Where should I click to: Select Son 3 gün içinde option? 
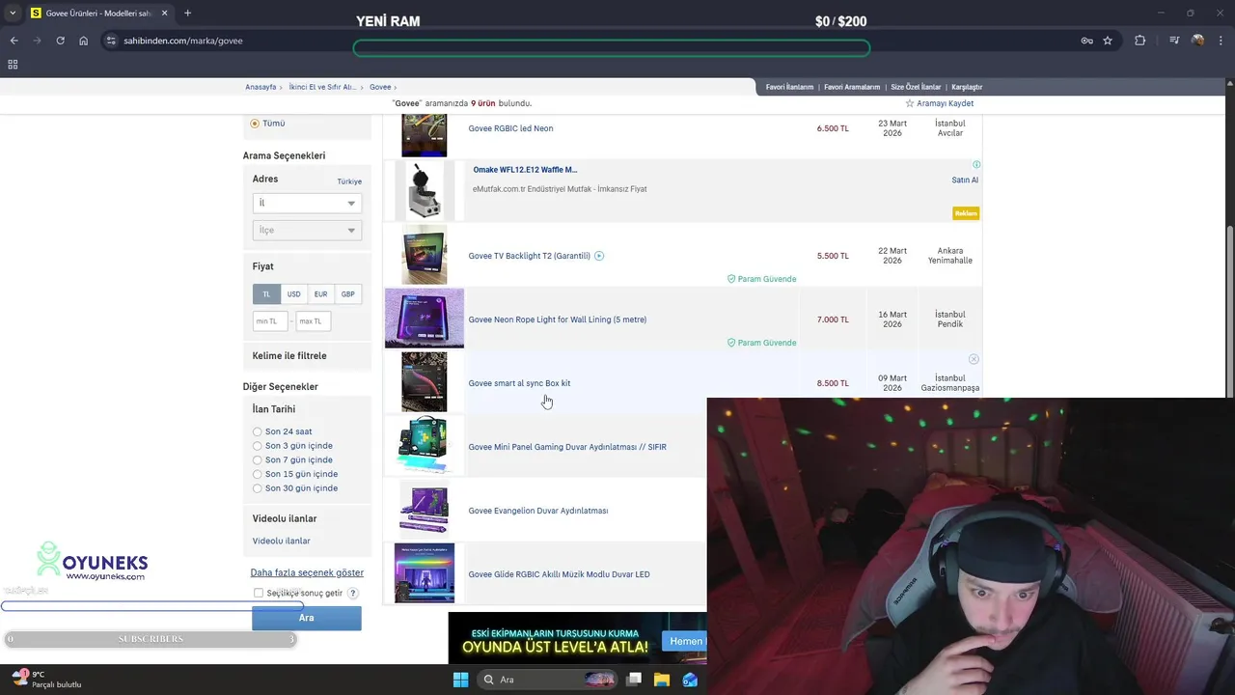tap(257, 446)
